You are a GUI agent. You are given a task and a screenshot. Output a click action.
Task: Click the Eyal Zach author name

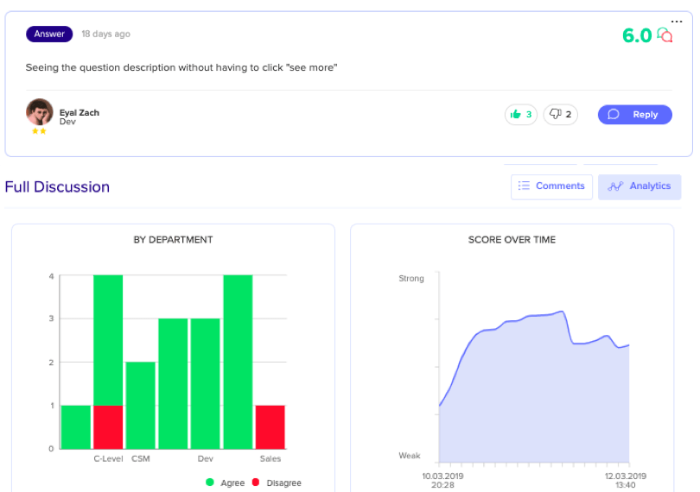[x=80, y=112]
